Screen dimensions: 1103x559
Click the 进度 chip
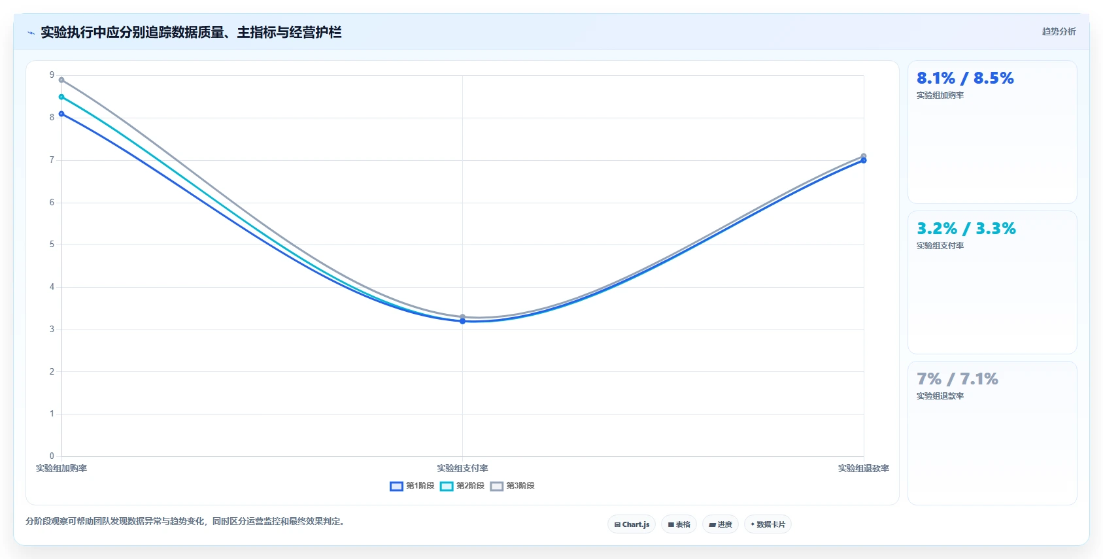[721, 524]
